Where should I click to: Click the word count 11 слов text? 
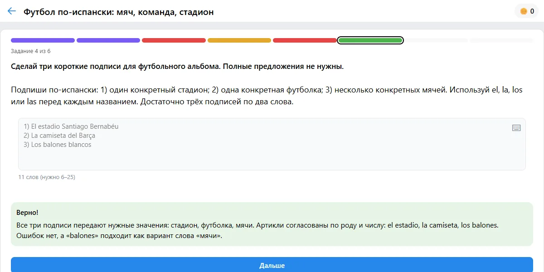[47, 177]
